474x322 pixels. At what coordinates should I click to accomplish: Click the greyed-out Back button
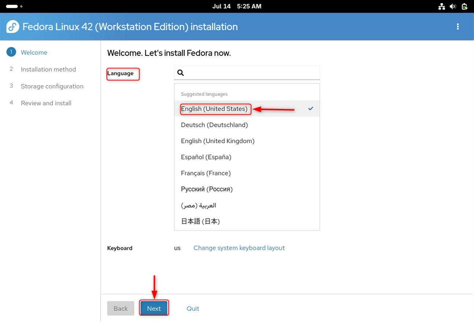pos(121,308)
